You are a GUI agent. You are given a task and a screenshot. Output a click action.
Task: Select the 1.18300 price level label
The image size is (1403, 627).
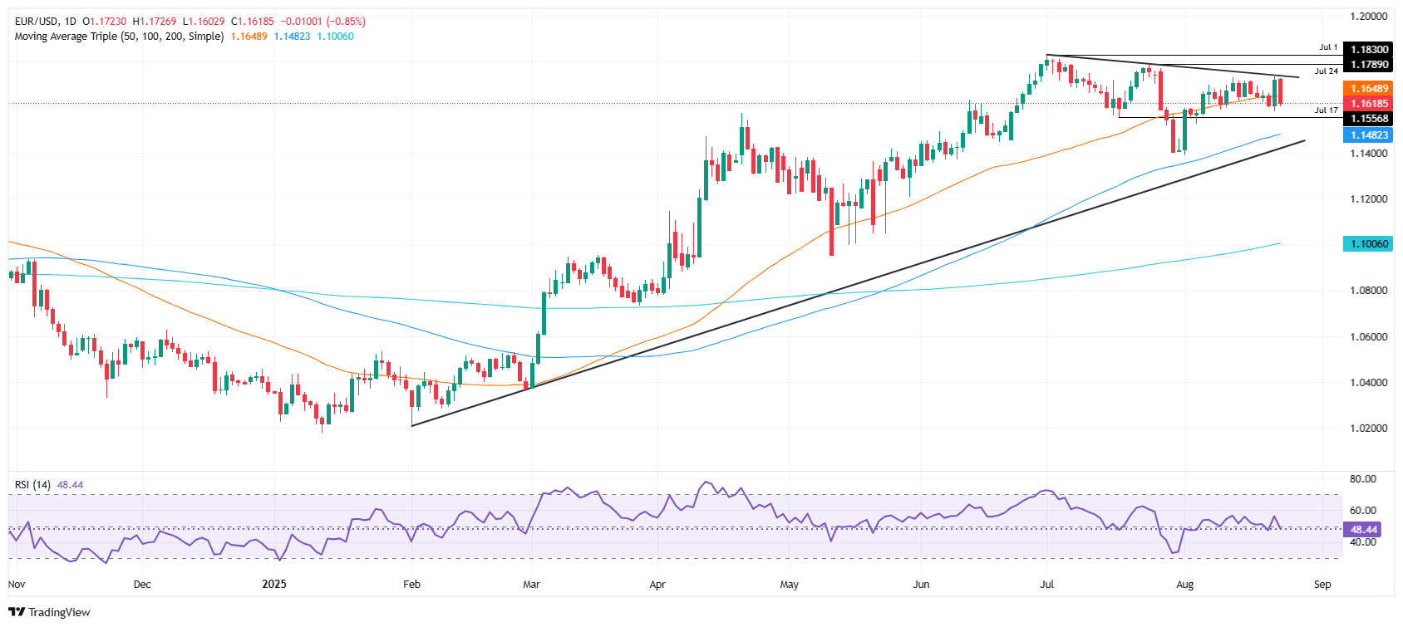[x=1369, y=50]
